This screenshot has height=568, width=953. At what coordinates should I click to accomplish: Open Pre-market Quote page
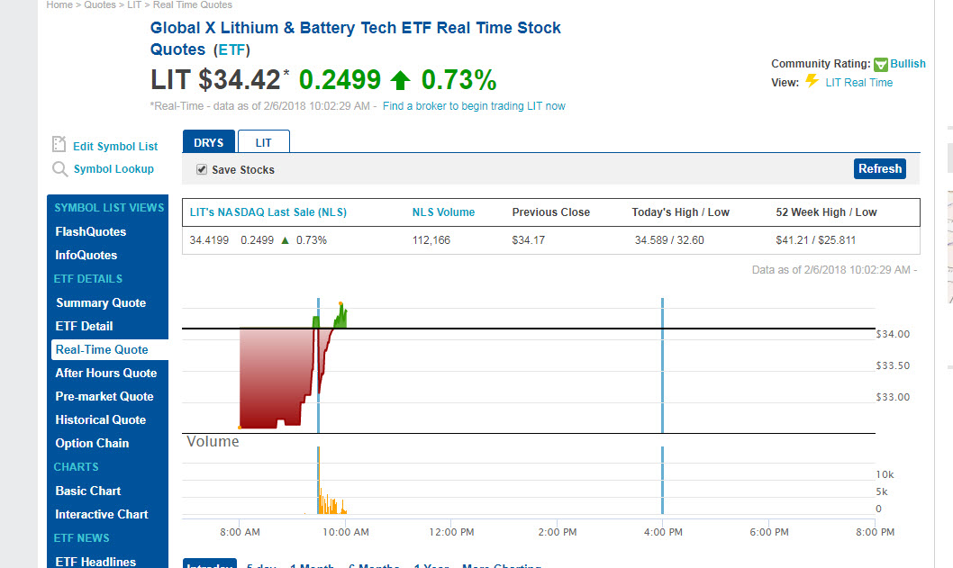click(104, 396)
